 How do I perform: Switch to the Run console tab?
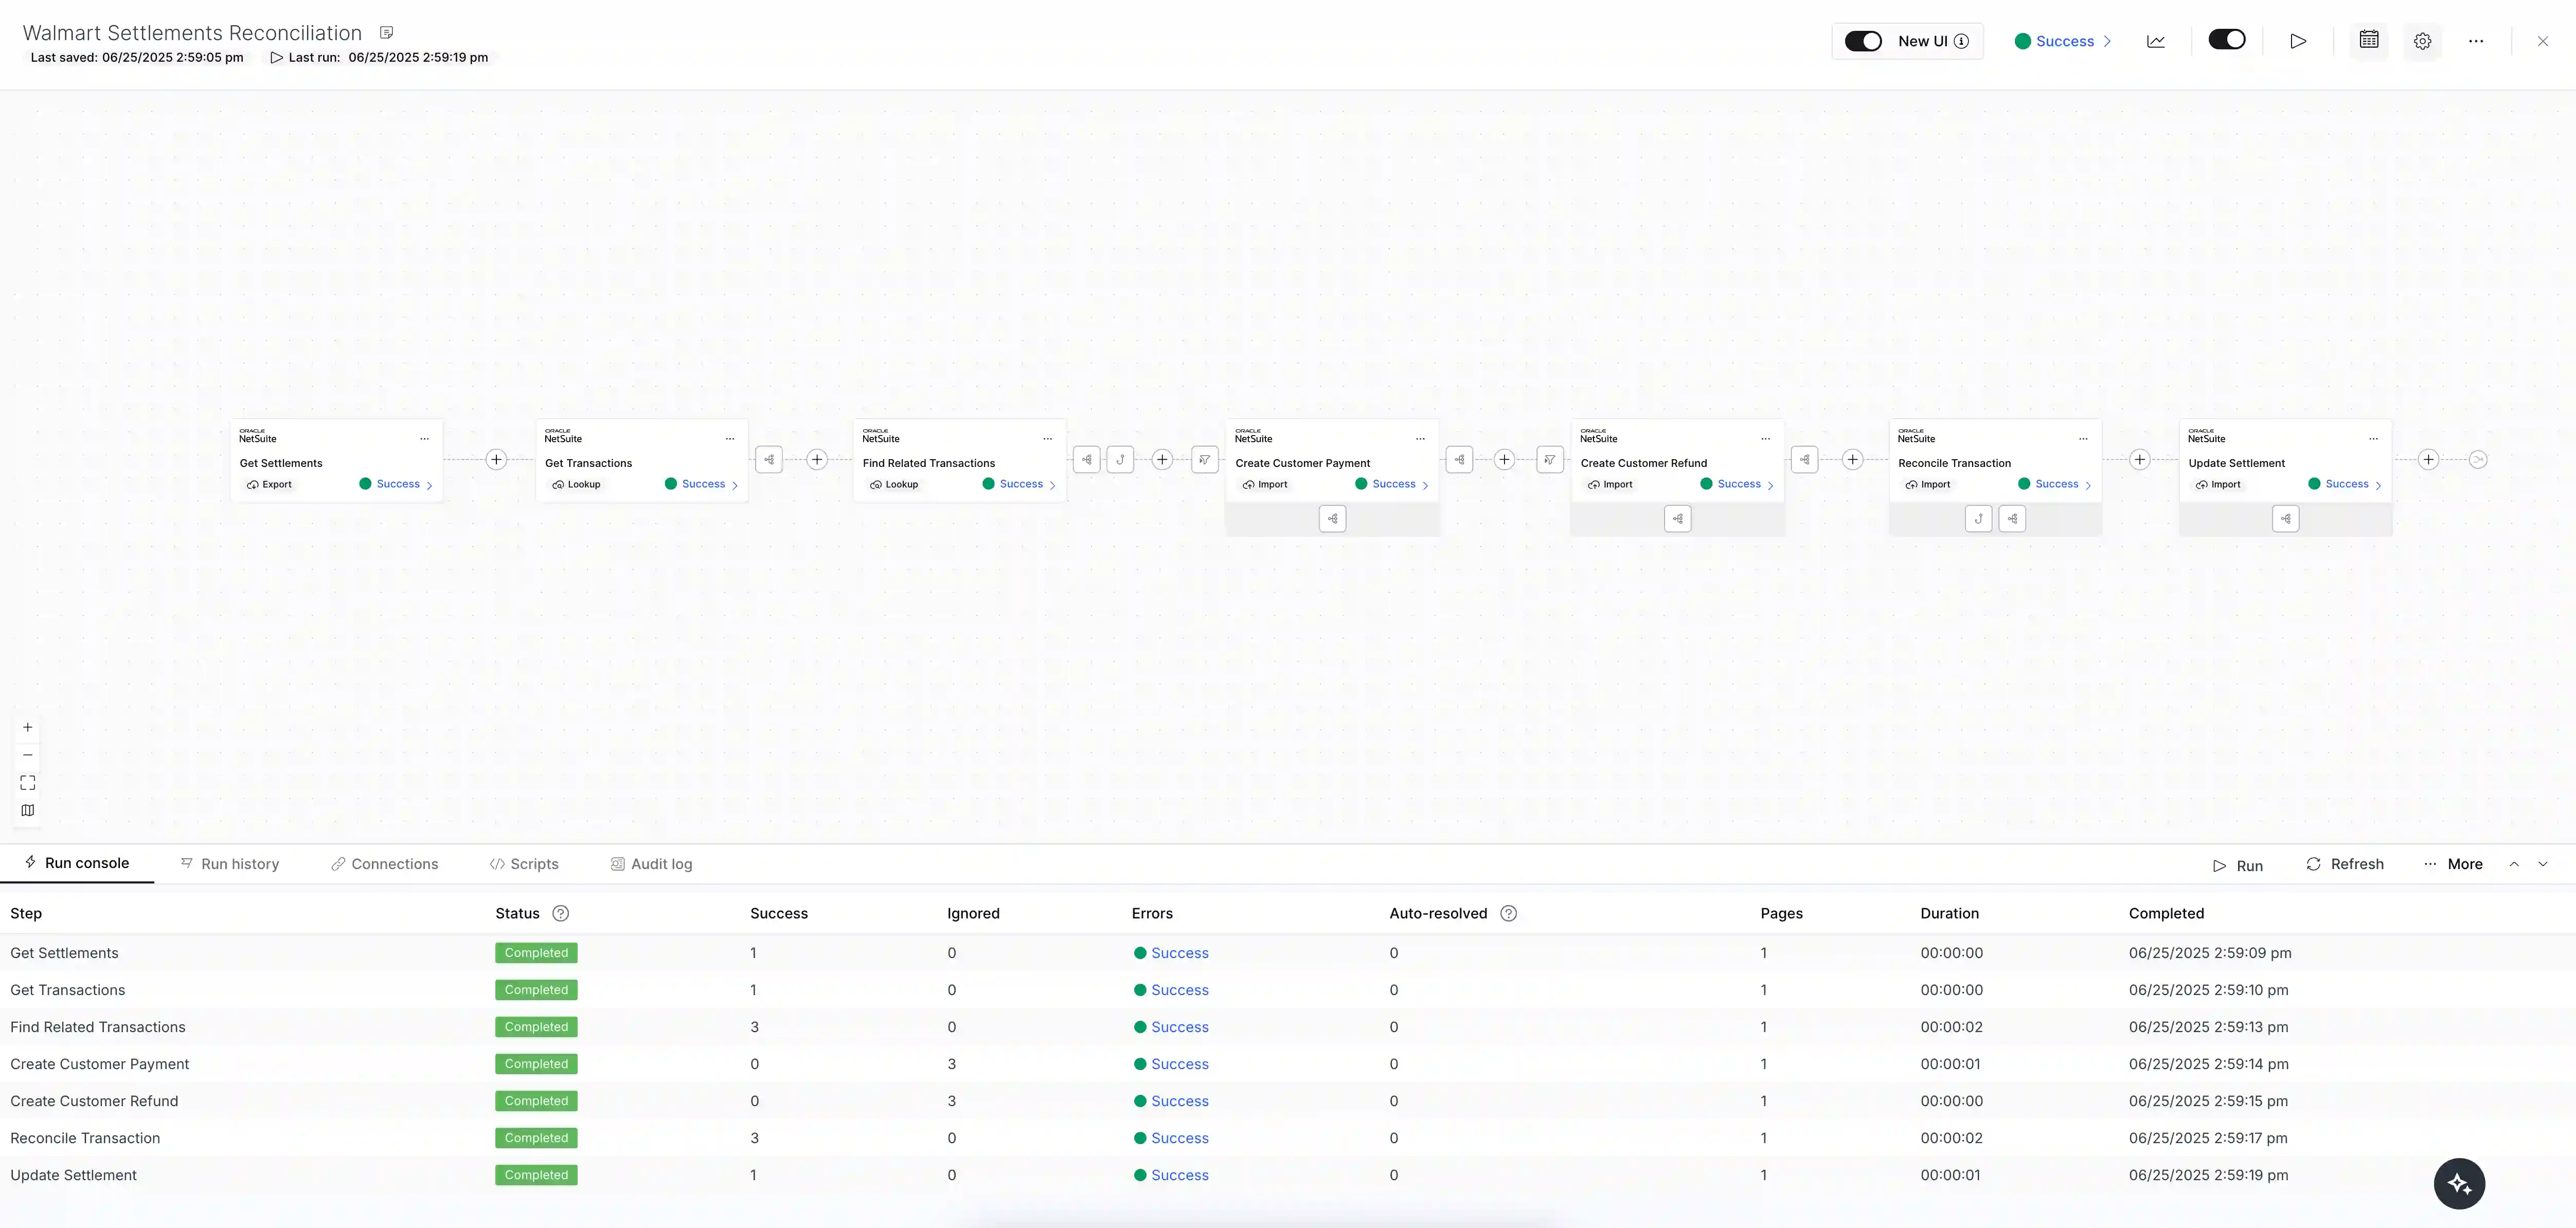tap(77, 863)
